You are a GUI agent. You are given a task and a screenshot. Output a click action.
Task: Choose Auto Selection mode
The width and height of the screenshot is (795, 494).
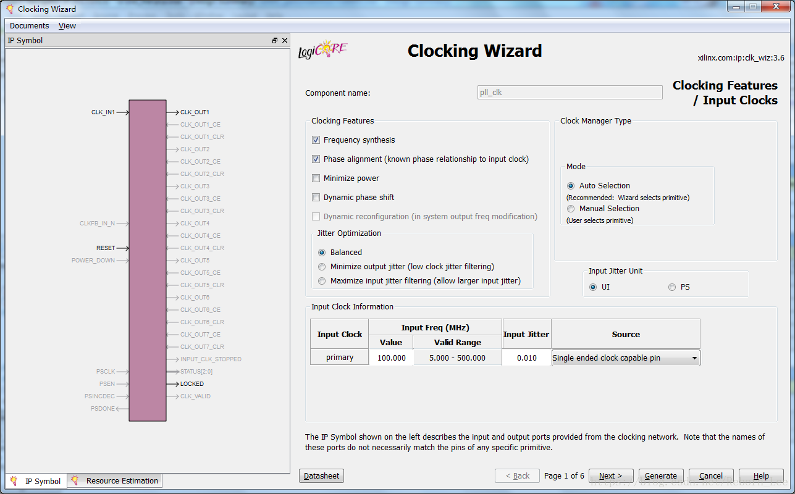coord(571,186)
